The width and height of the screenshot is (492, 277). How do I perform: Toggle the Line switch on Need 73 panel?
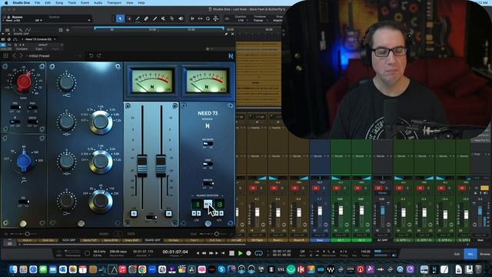click(x=208, y=164)
